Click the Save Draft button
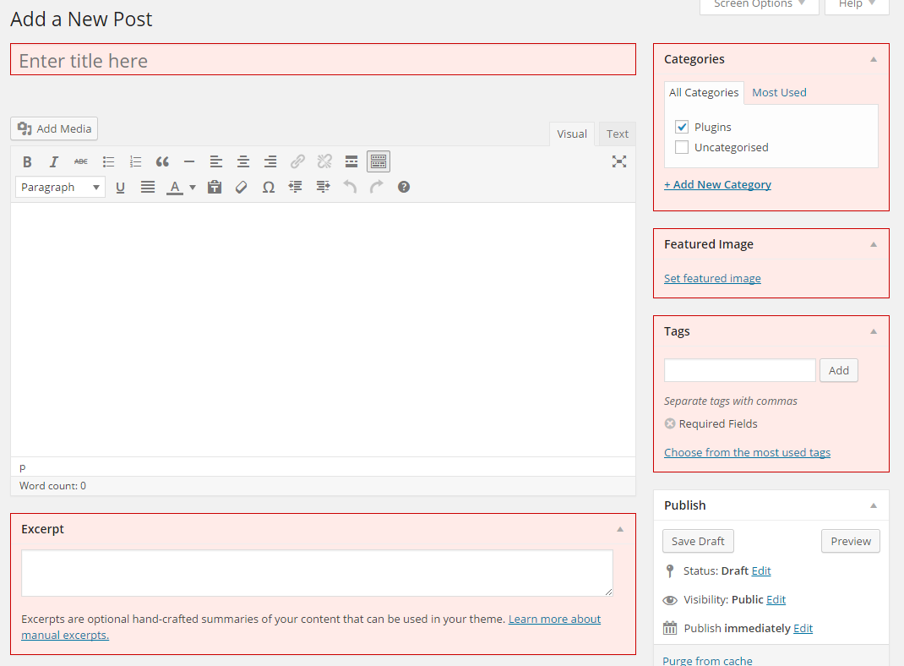904x666 pixels. click(698, 542)
